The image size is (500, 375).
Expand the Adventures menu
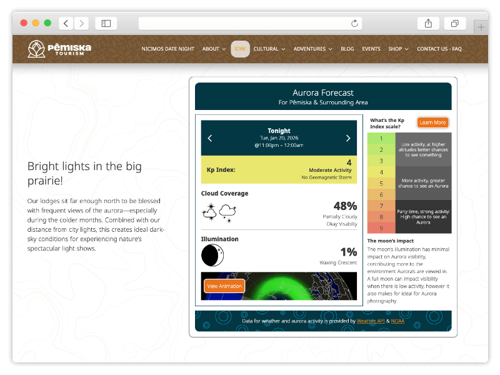(313, 49)
